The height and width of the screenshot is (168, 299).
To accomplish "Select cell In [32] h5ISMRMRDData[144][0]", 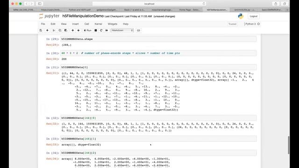I will [158, 118].
